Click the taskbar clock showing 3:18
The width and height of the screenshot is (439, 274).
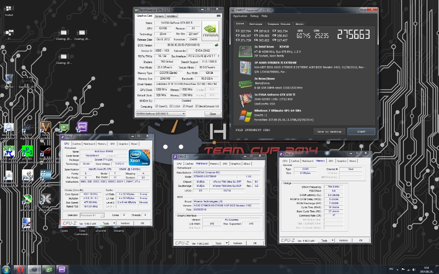pos(426,269)
